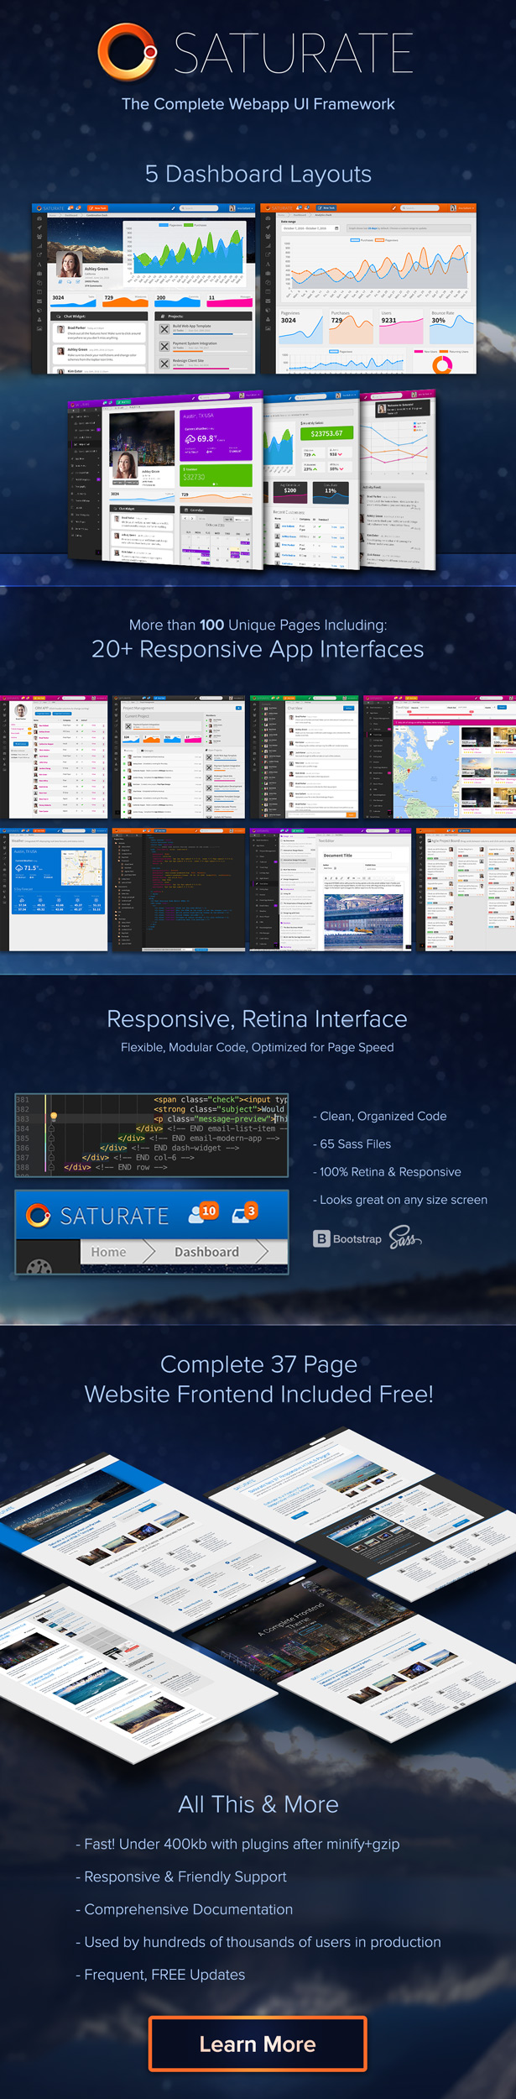Open the Chat View interface thumbnail
The width and height of the screenshot is (516, 2099).
point(305,756)
